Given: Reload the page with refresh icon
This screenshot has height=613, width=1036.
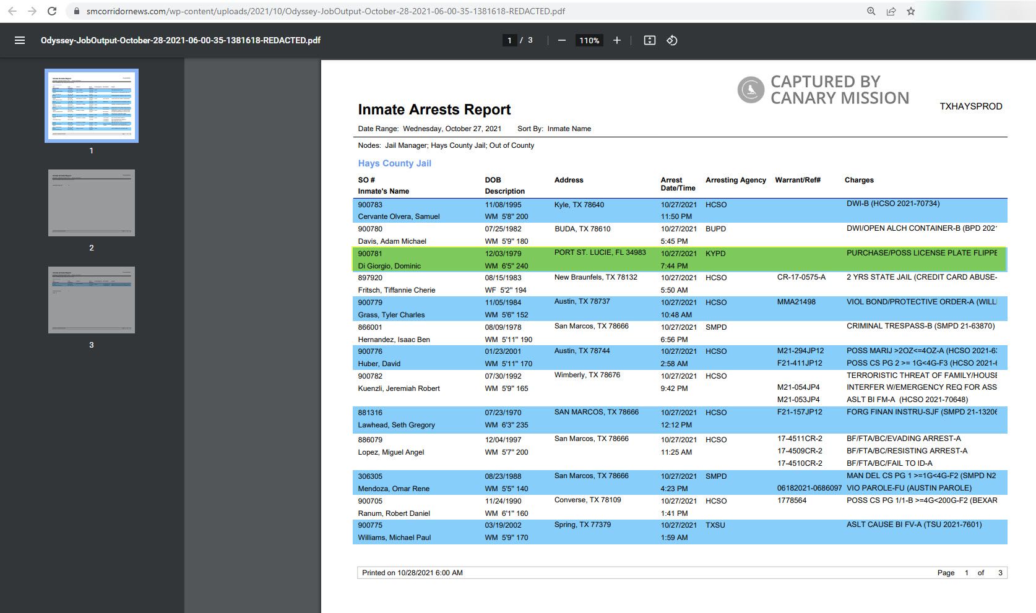Looking at the screenshot, I should tap(53, 11).
